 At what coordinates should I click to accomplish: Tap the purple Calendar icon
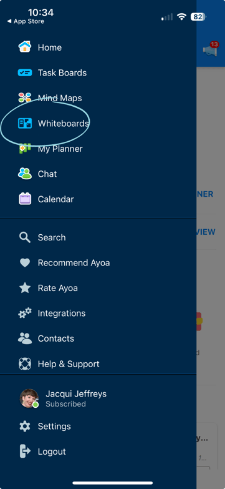(x=24, y=199)
